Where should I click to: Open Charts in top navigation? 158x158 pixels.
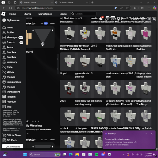click(27, 14)
